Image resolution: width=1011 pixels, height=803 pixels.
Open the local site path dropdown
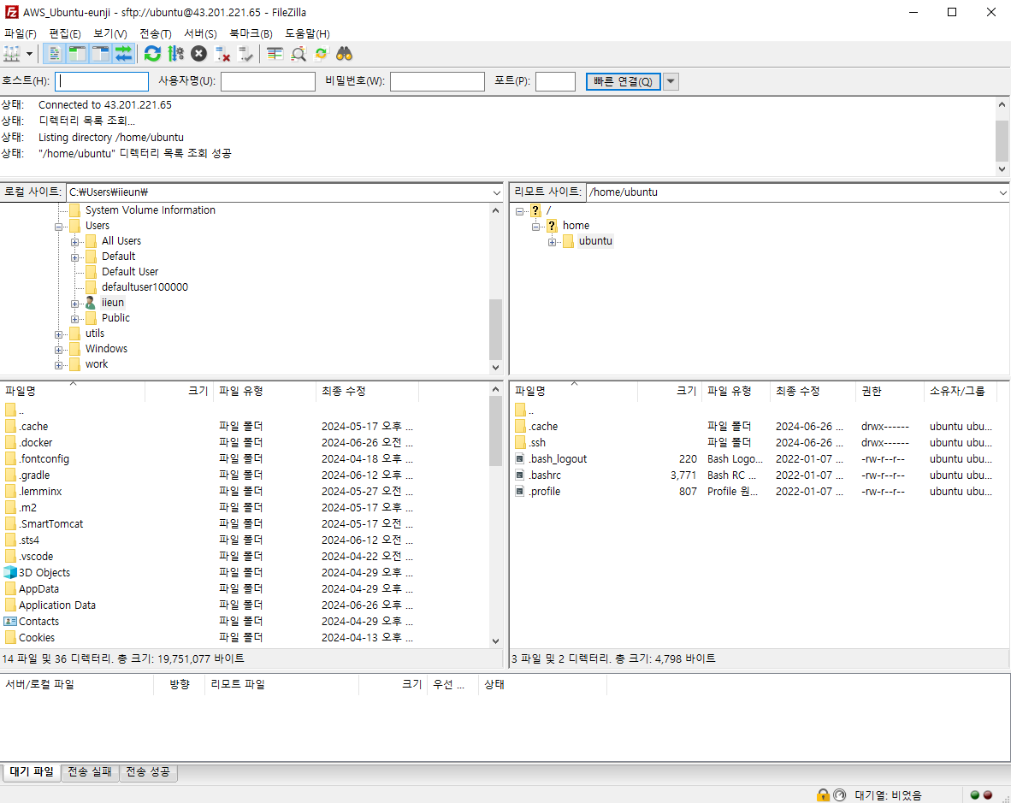pyautogui.click(x=496, y=192)
